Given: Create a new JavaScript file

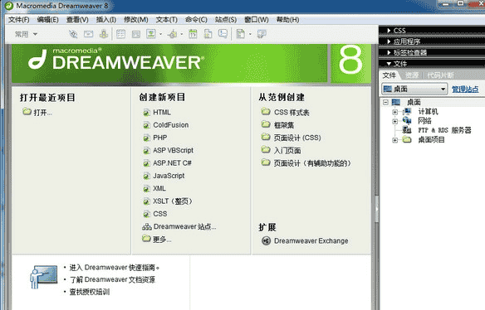Looking at the screenshot, I should pyautogui.click(x=169, y=176).
